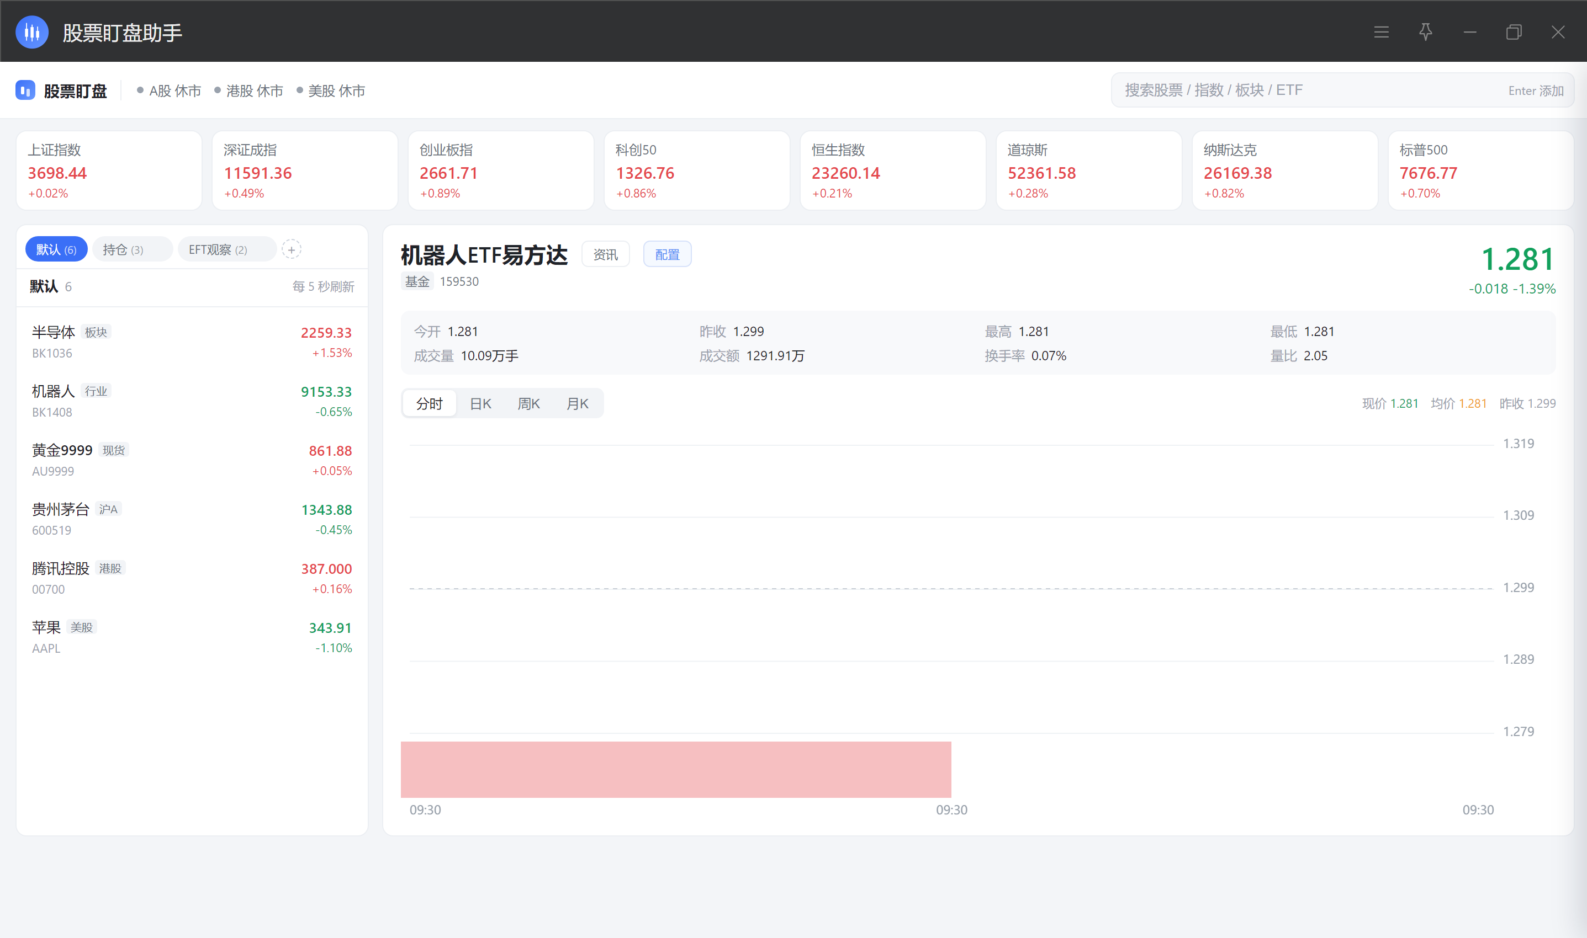Click the Enter 添加 hint in search box
The image size is (1587, 938).
pos(1536,91)
